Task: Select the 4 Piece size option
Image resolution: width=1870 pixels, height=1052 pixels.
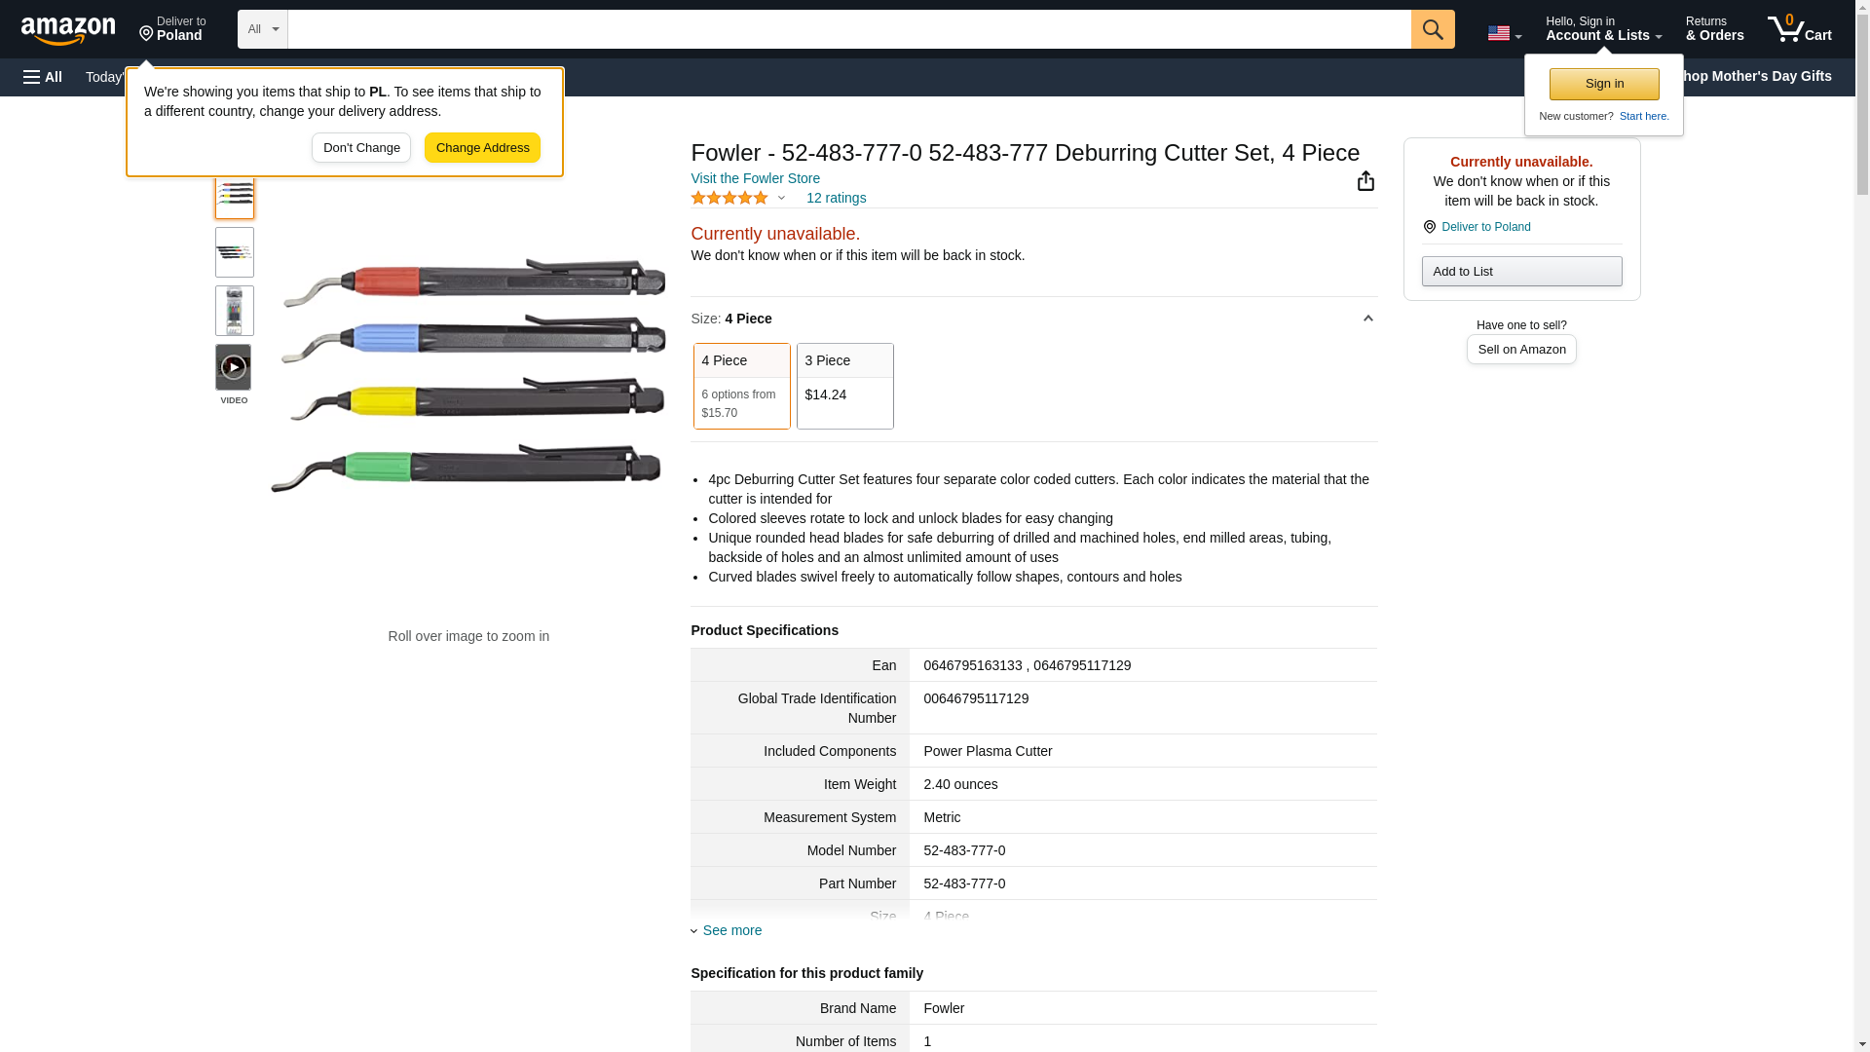Action: [741, 386]
